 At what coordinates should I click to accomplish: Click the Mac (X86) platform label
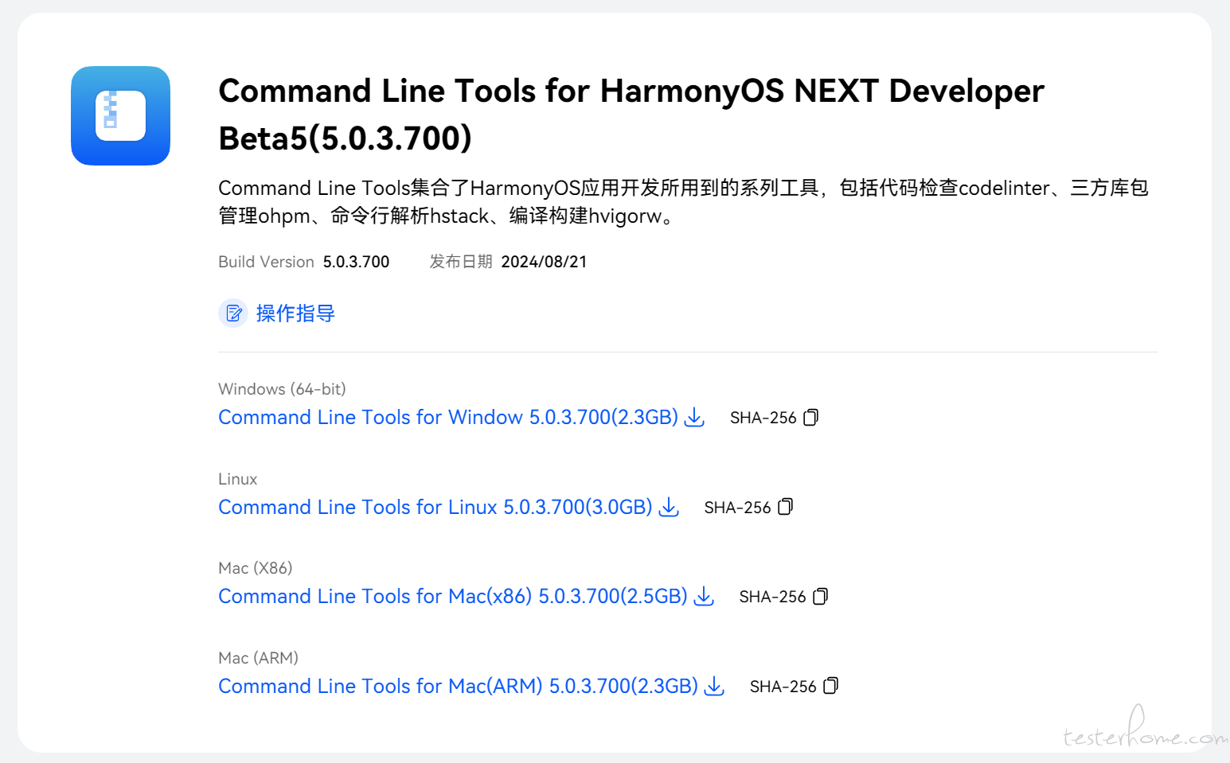(255, 568)
